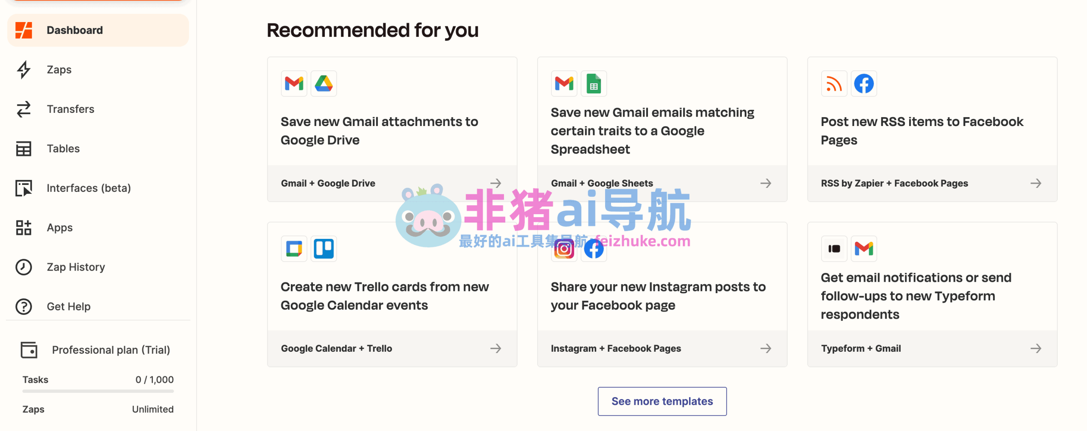Click See more templates button
Image resolution: width=1087 pixels, height=431 pixels.
[662, 401]
